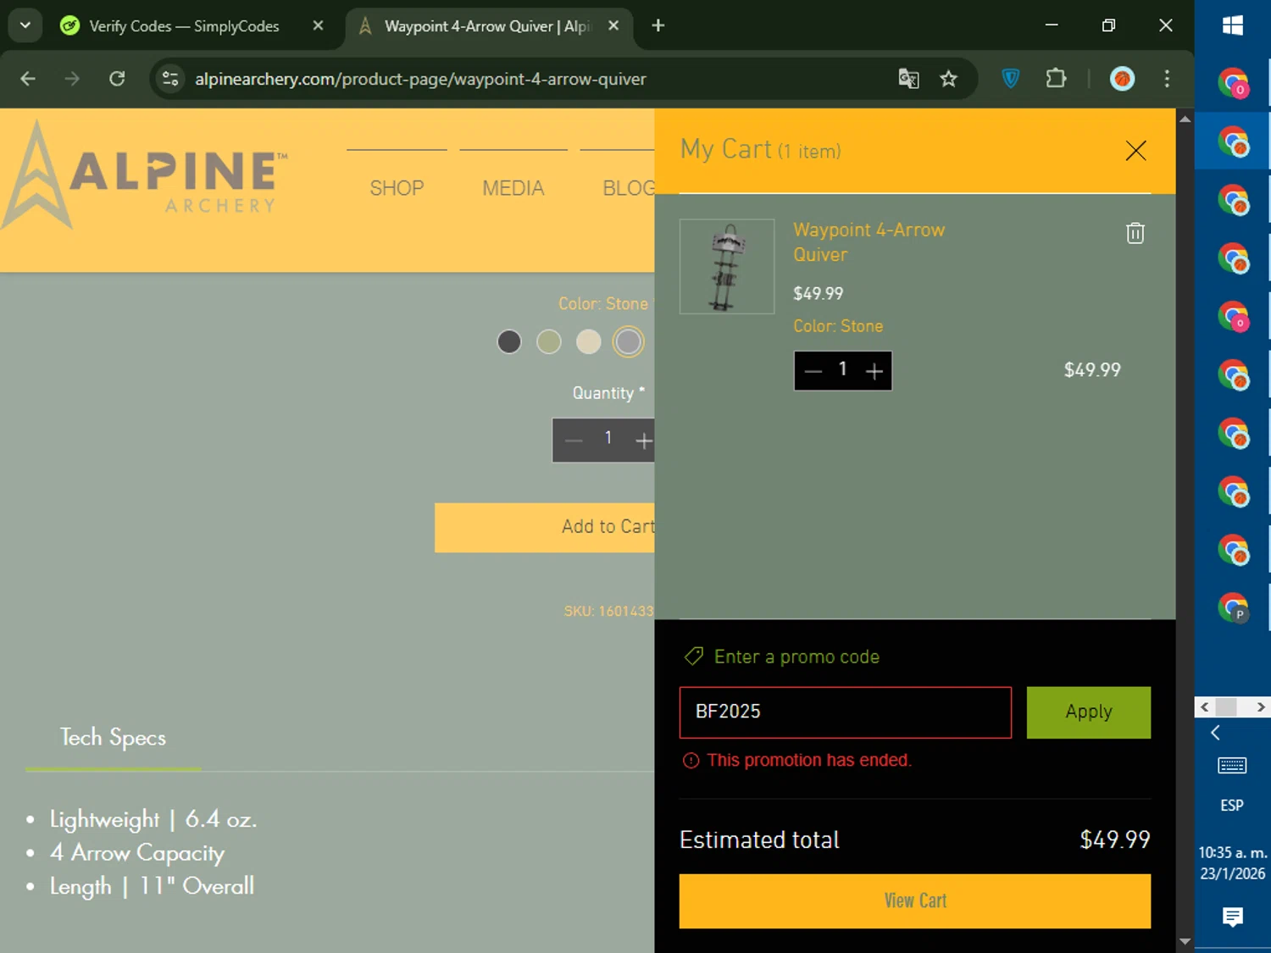Select the beige tan color swatch
Image resolution: width=1271 pixels, height=953 pixels.
pos(588,341)
